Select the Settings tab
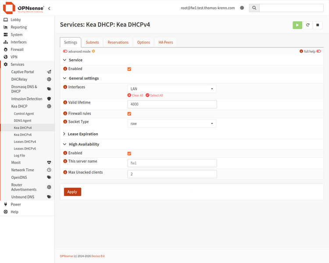This screenshot has height=263, width=329. [x=71, y=43]
